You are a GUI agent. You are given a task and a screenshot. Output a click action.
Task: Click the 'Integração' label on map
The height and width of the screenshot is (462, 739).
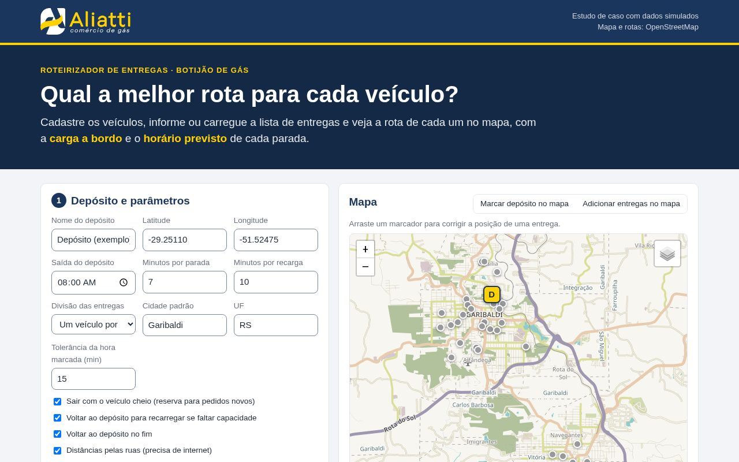[578, 288]
